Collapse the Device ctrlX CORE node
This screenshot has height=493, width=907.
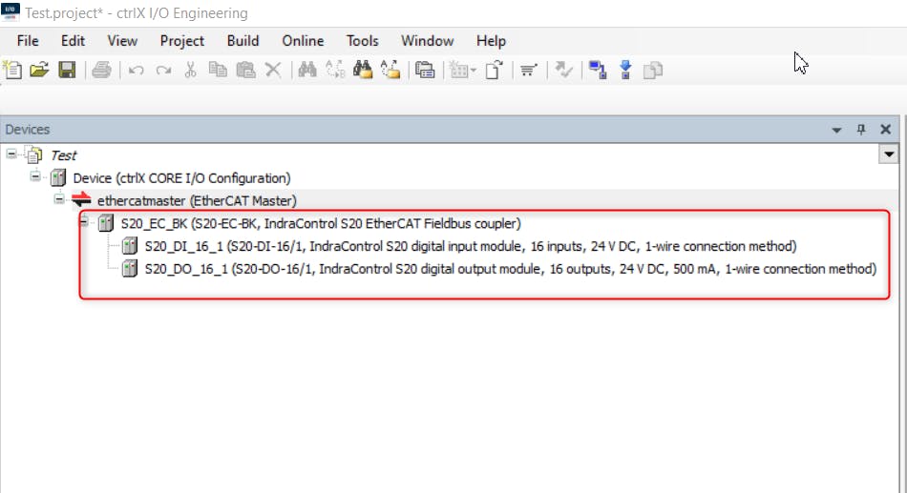35,176
